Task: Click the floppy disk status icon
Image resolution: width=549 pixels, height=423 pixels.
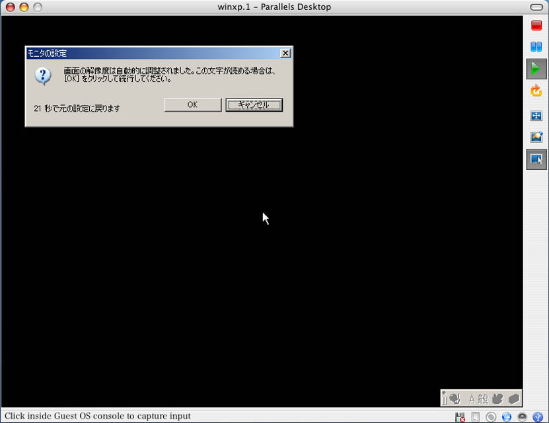Action: tap(460, 417)
